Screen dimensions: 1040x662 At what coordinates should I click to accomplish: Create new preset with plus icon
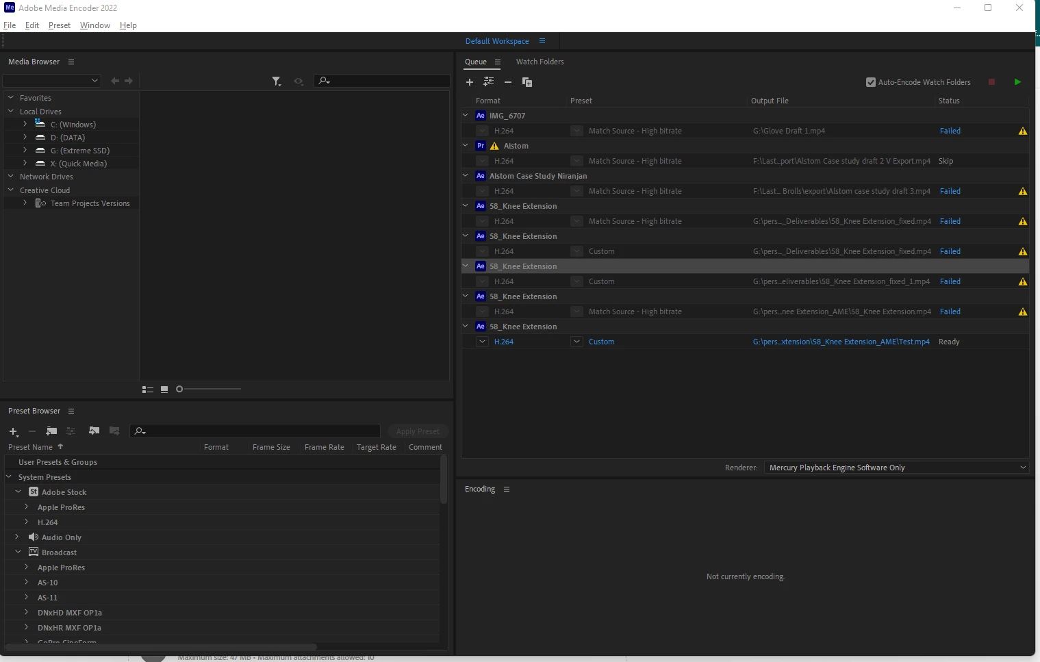click(13, 431)
